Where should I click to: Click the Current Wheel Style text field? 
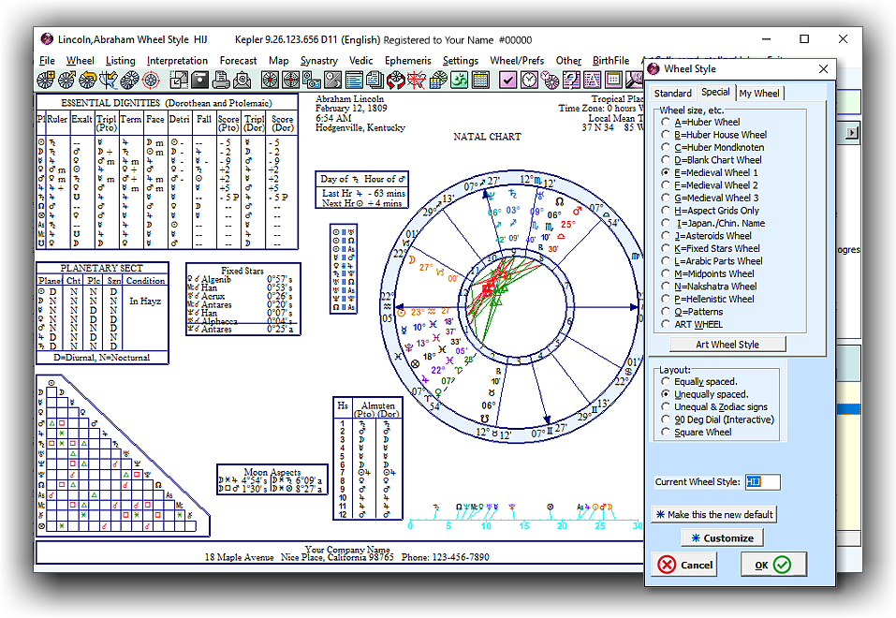pyautogui.click(x=761, y=482)
